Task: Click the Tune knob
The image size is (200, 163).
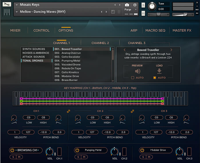Action: point(152,6)
